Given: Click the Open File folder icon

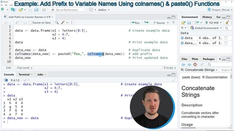Looking at the screenshot, I should point(21,10).
